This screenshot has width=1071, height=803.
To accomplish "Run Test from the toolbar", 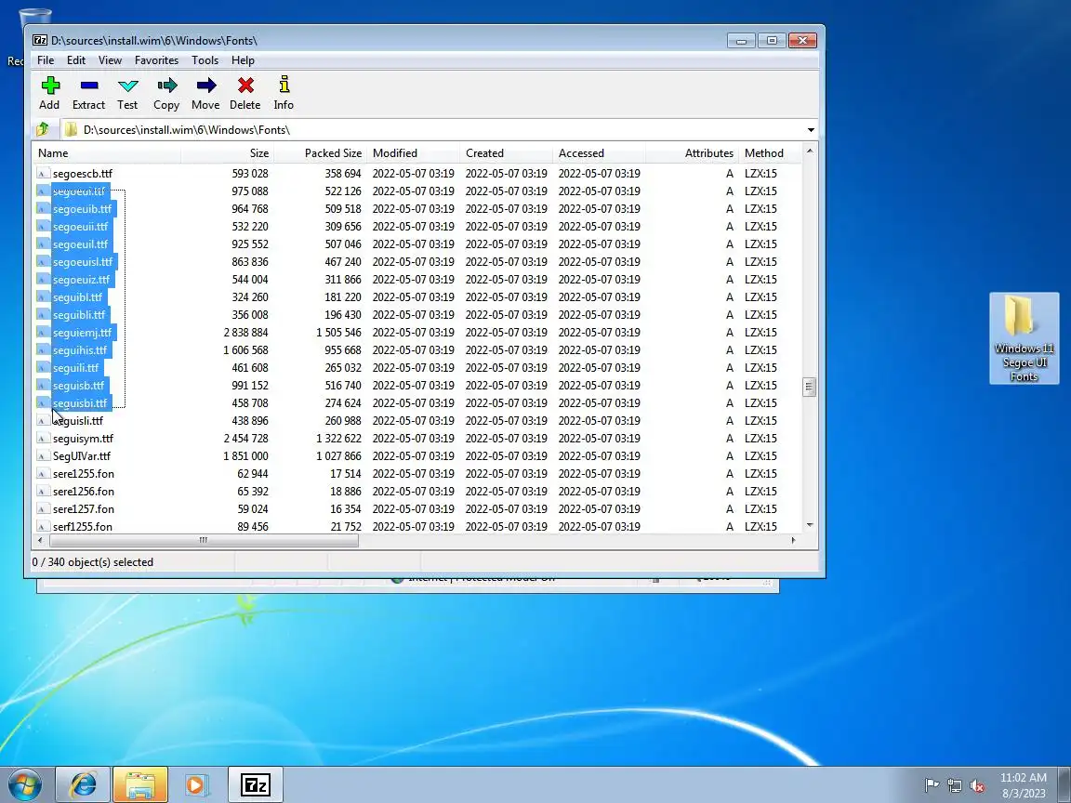I will (127, 93).
